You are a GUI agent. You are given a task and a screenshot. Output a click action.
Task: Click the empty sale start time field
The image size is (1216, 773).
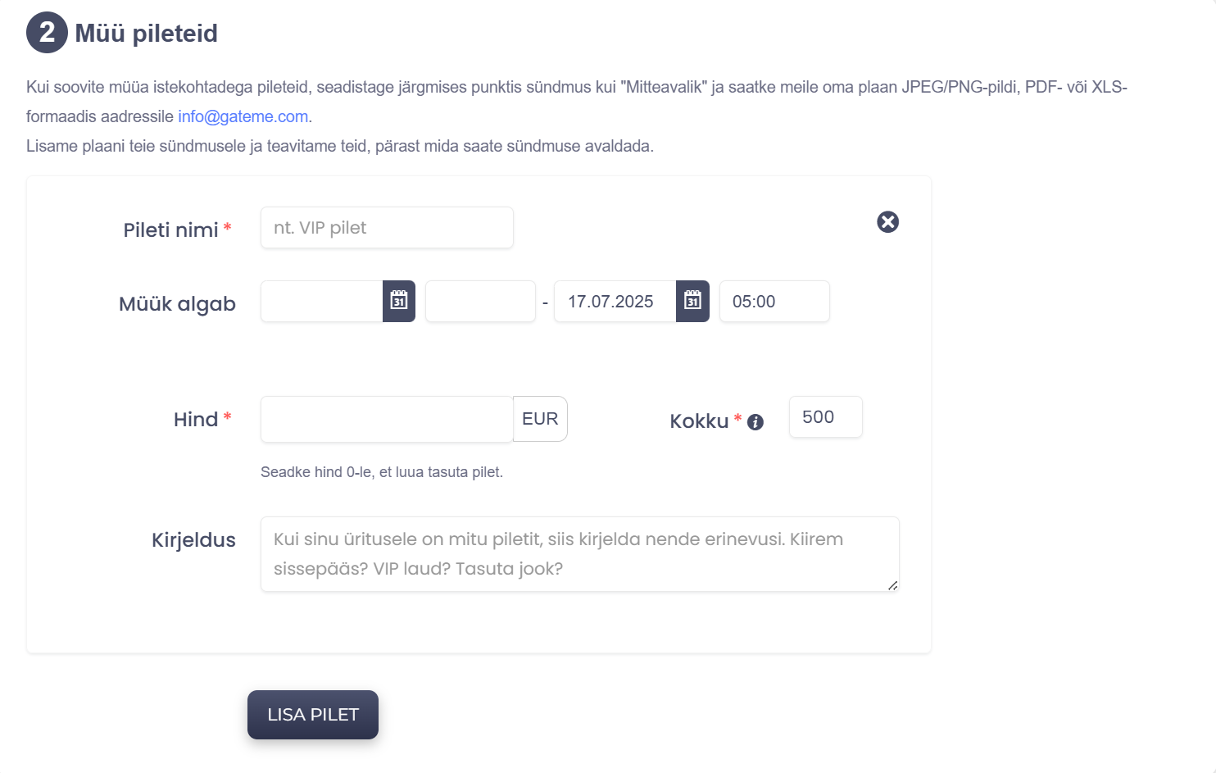click(x=480, y=301)
